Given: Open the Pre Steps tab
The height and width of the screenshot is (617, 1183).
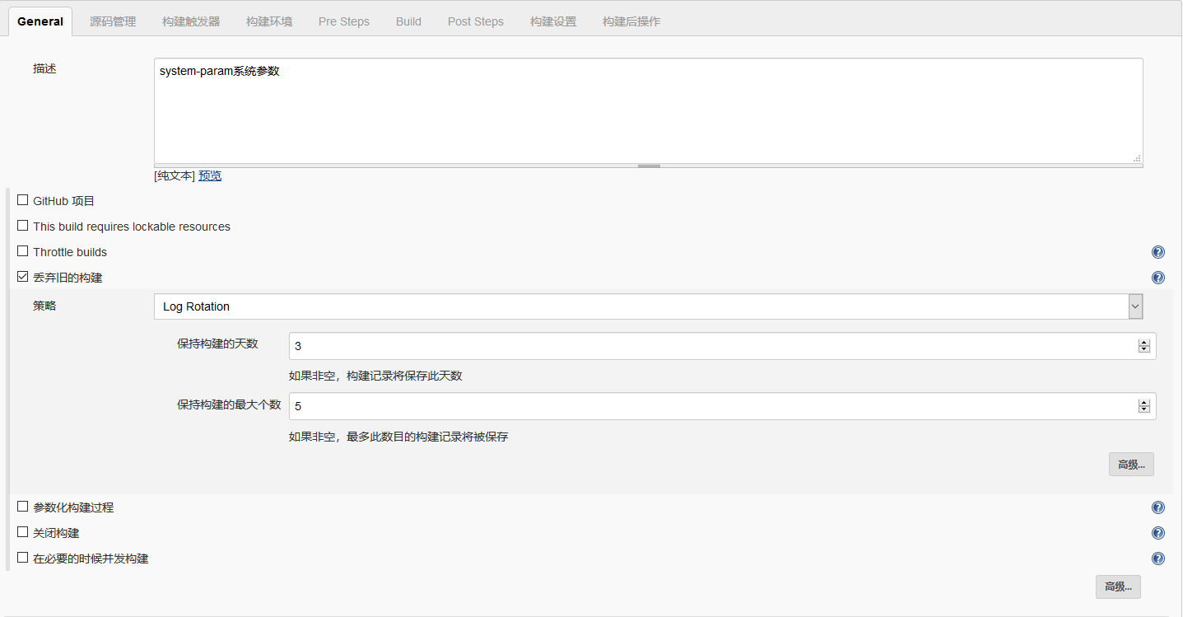Looking at the screenshot, I should click(344, 21).
